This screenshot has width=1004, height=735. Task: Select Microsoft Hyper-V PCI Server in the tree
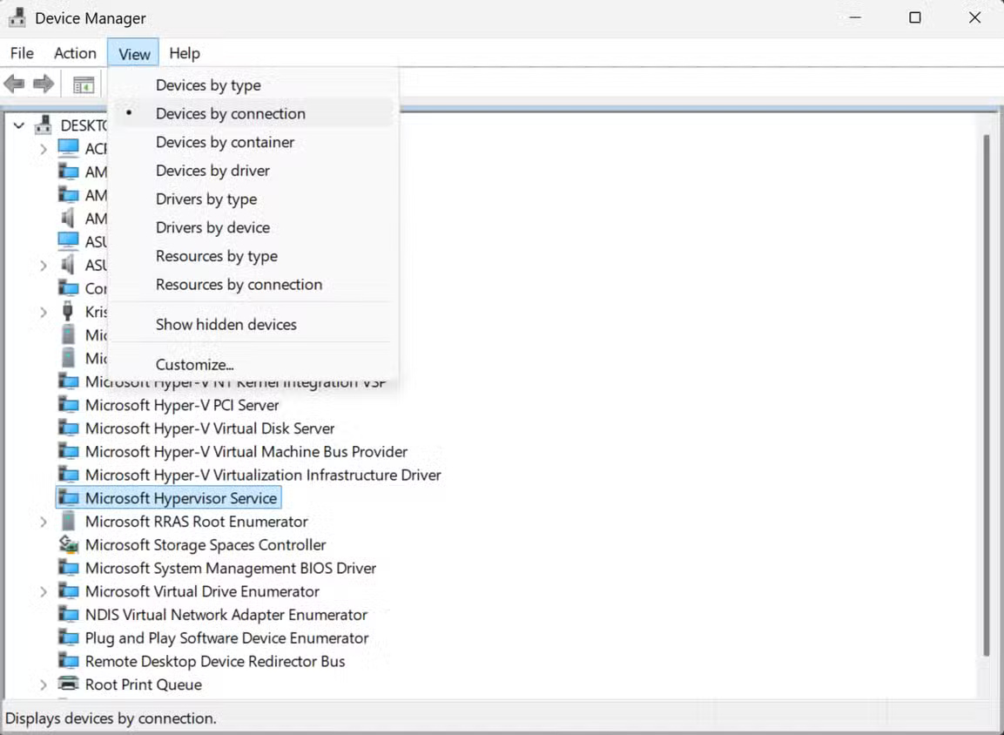[x=182, y=405]
